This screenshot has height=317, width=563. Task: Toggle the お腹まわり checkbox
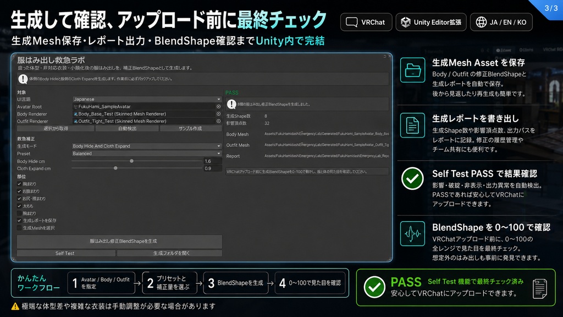coord(19,191)
